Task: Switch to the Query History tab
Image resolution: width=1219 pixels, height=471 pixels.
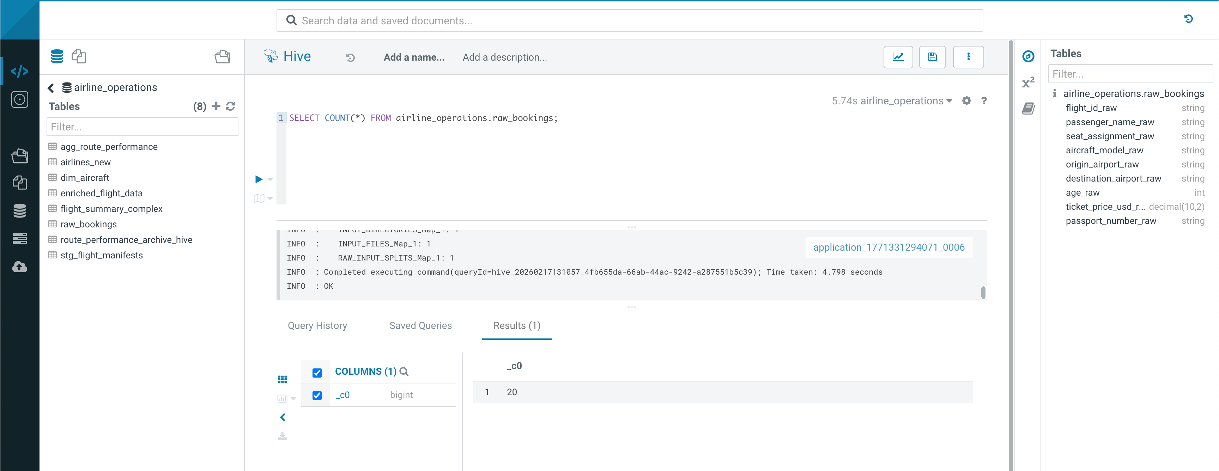Action: [317, 325]
